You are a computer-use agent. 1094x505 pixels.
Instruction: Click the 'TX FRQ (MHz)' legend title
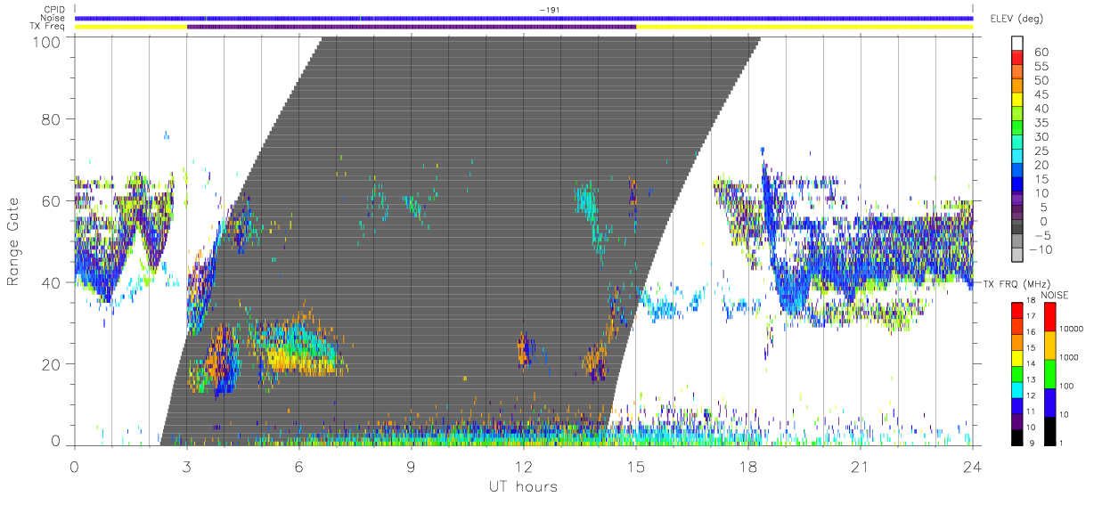pyautogui.click(x=1015, y=283)
